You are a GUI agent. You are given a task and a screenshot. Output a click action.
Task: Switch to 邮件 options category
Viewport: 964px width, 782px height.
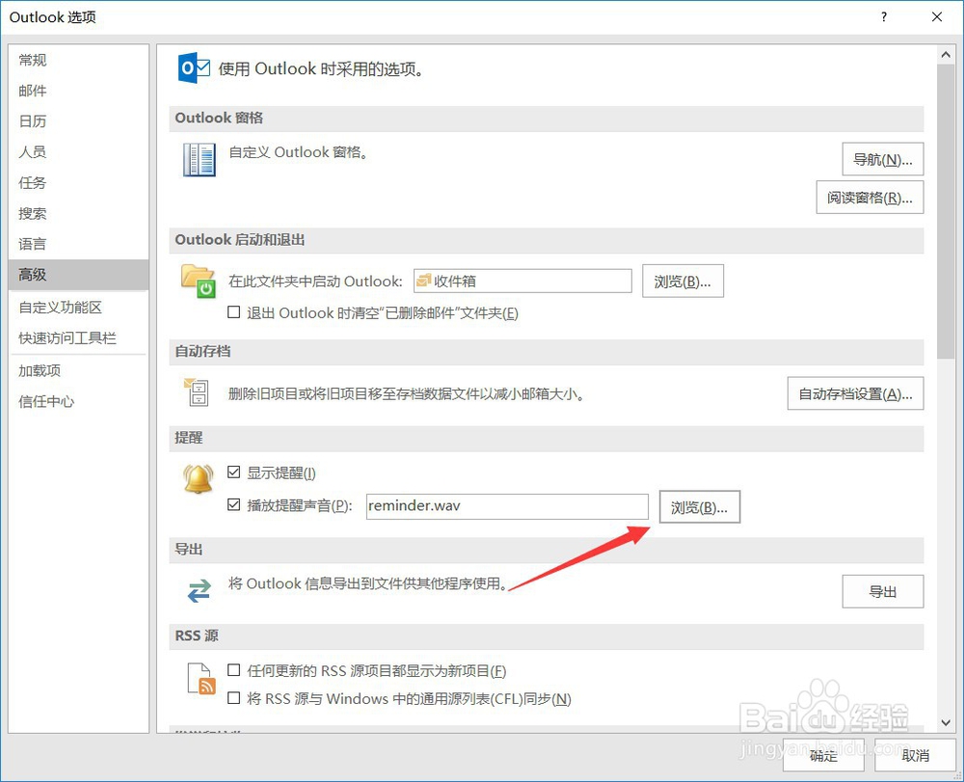point(79,91)
